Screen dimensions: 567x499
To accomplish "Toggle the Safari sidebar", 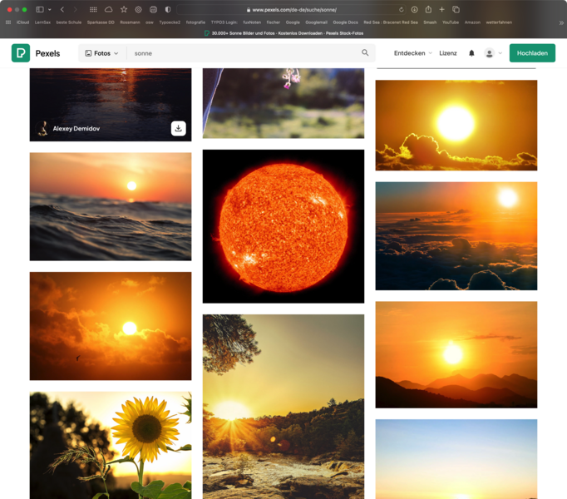I will [39, 9].
